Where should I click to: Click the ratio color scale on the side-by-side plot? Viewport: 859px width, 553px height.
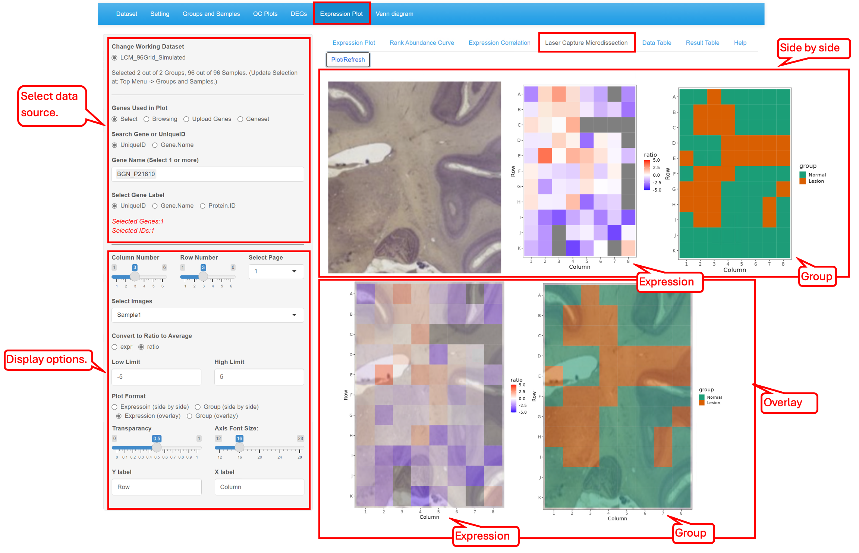click(x=647, y=175)
